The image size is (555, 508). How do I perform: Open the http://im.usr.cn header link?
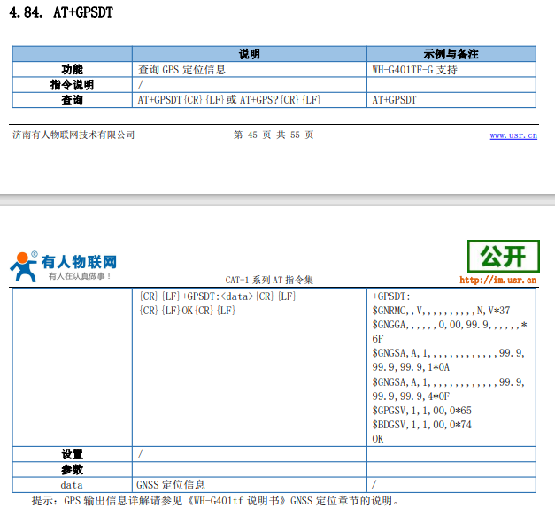tap(498, 280)
